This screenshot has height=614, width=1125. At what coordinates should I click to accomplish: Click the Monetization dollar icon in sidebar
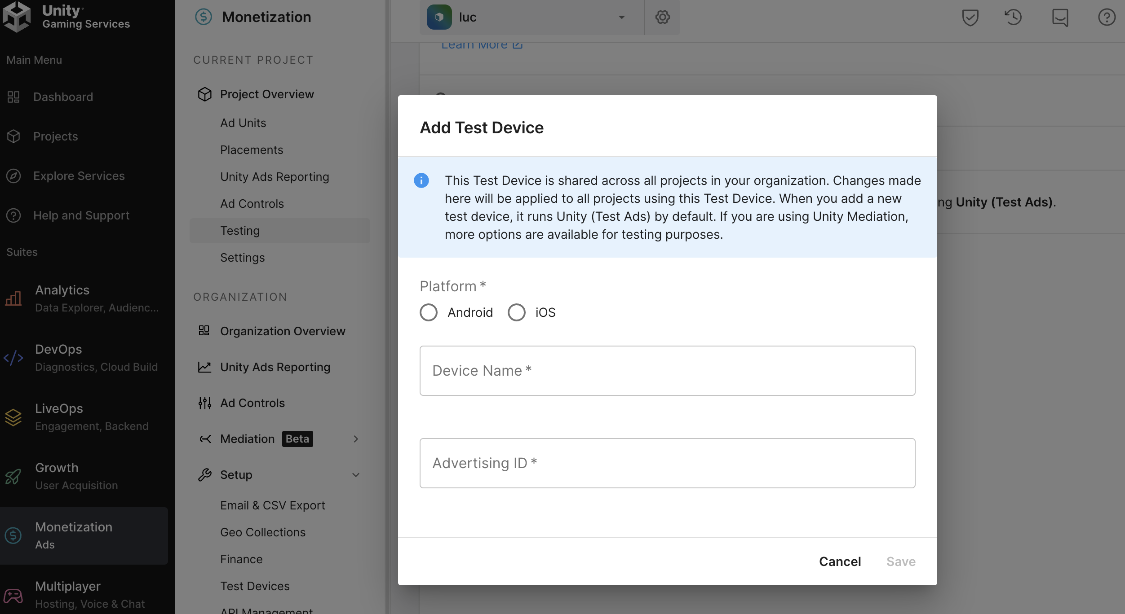click(13, 535)
